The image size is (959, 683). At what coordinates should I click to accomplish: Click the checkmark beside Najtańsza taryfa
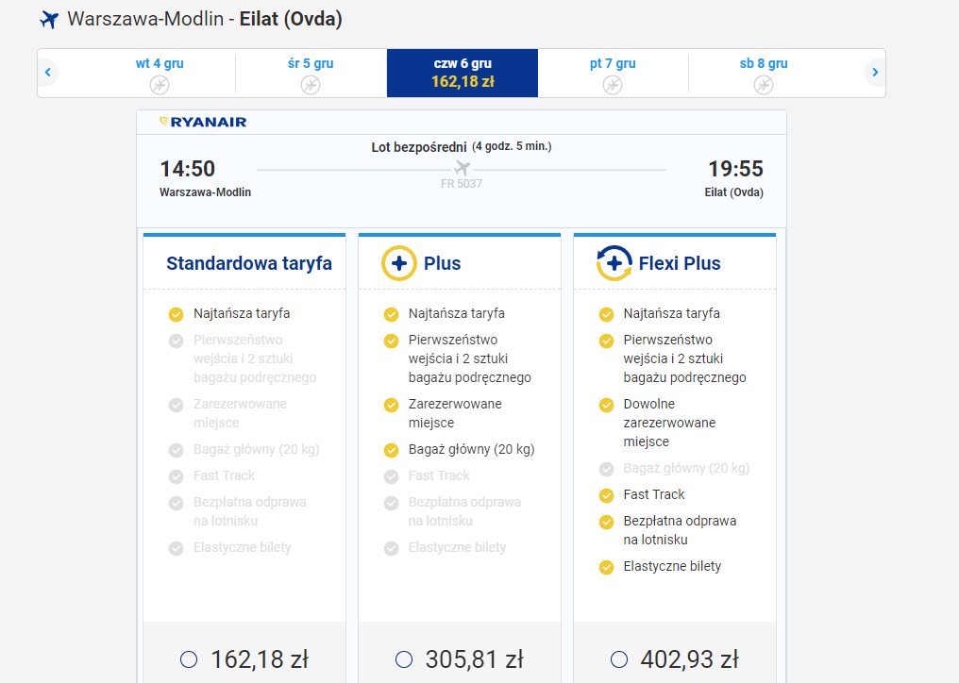pos(175,313)
